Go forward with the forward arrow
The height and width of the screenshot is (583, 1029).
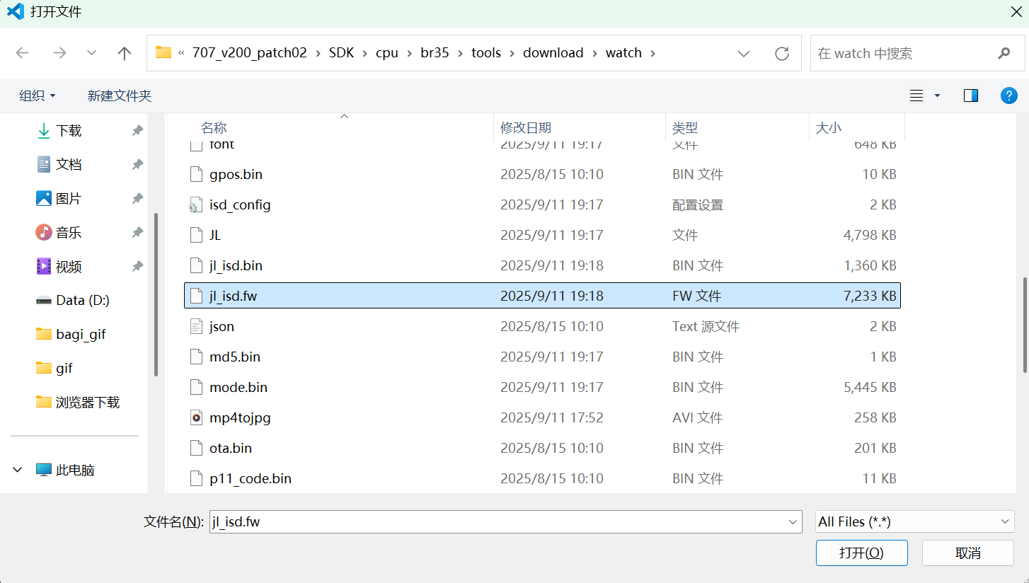(59, 53)
